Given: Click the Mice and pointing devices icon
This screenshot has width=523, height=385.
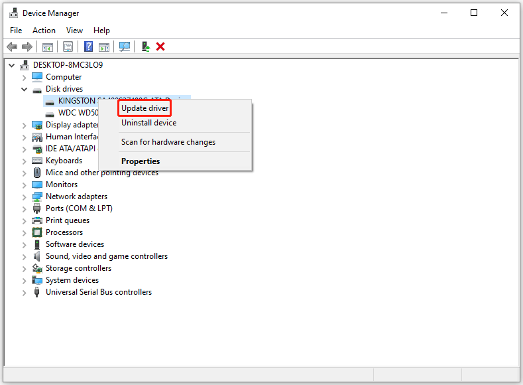Looking at the screenshot, I should pyautogui.click(x=37, y=173).
